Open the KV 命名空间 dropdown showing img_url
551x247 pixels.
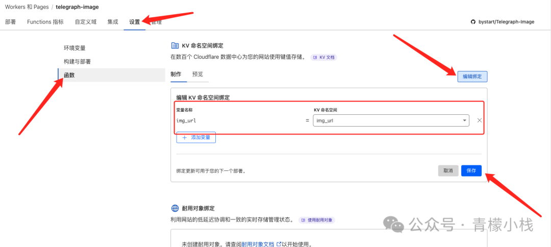[x=391, y=120]
